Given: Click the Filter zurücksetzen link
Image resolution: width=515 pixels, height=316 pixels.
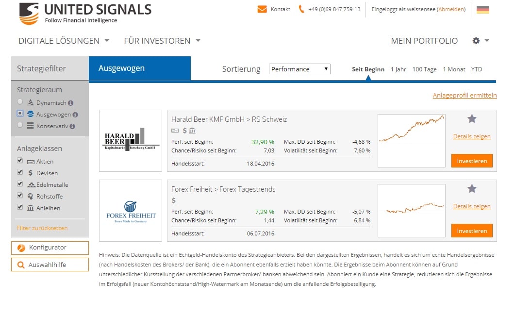Looking at the screenshot, I should (42, 228).
